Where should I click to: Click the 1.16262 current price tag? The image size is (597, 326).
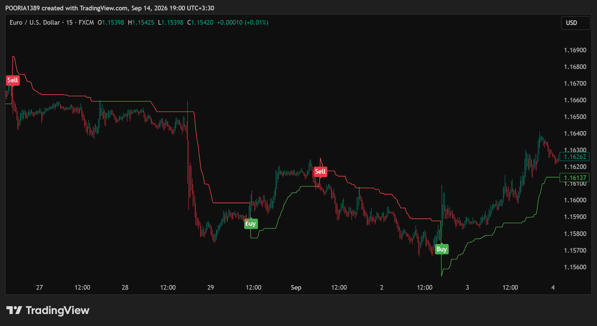pyautogui.click(x=575, y=157)
